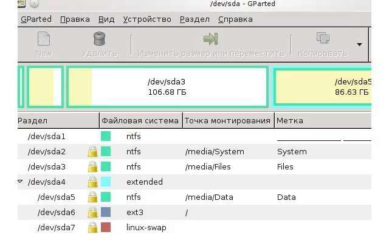Select the /dev/sda3 block in disk map
This screenshot has height=243, width=389.
167,86
